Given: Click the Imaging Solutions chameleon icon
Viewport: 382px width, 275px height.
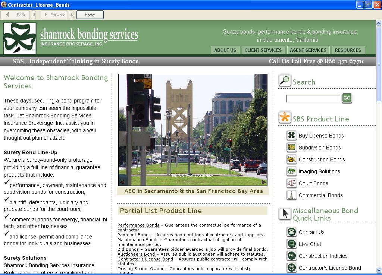Looking at the screenshot, I should 292,171.
